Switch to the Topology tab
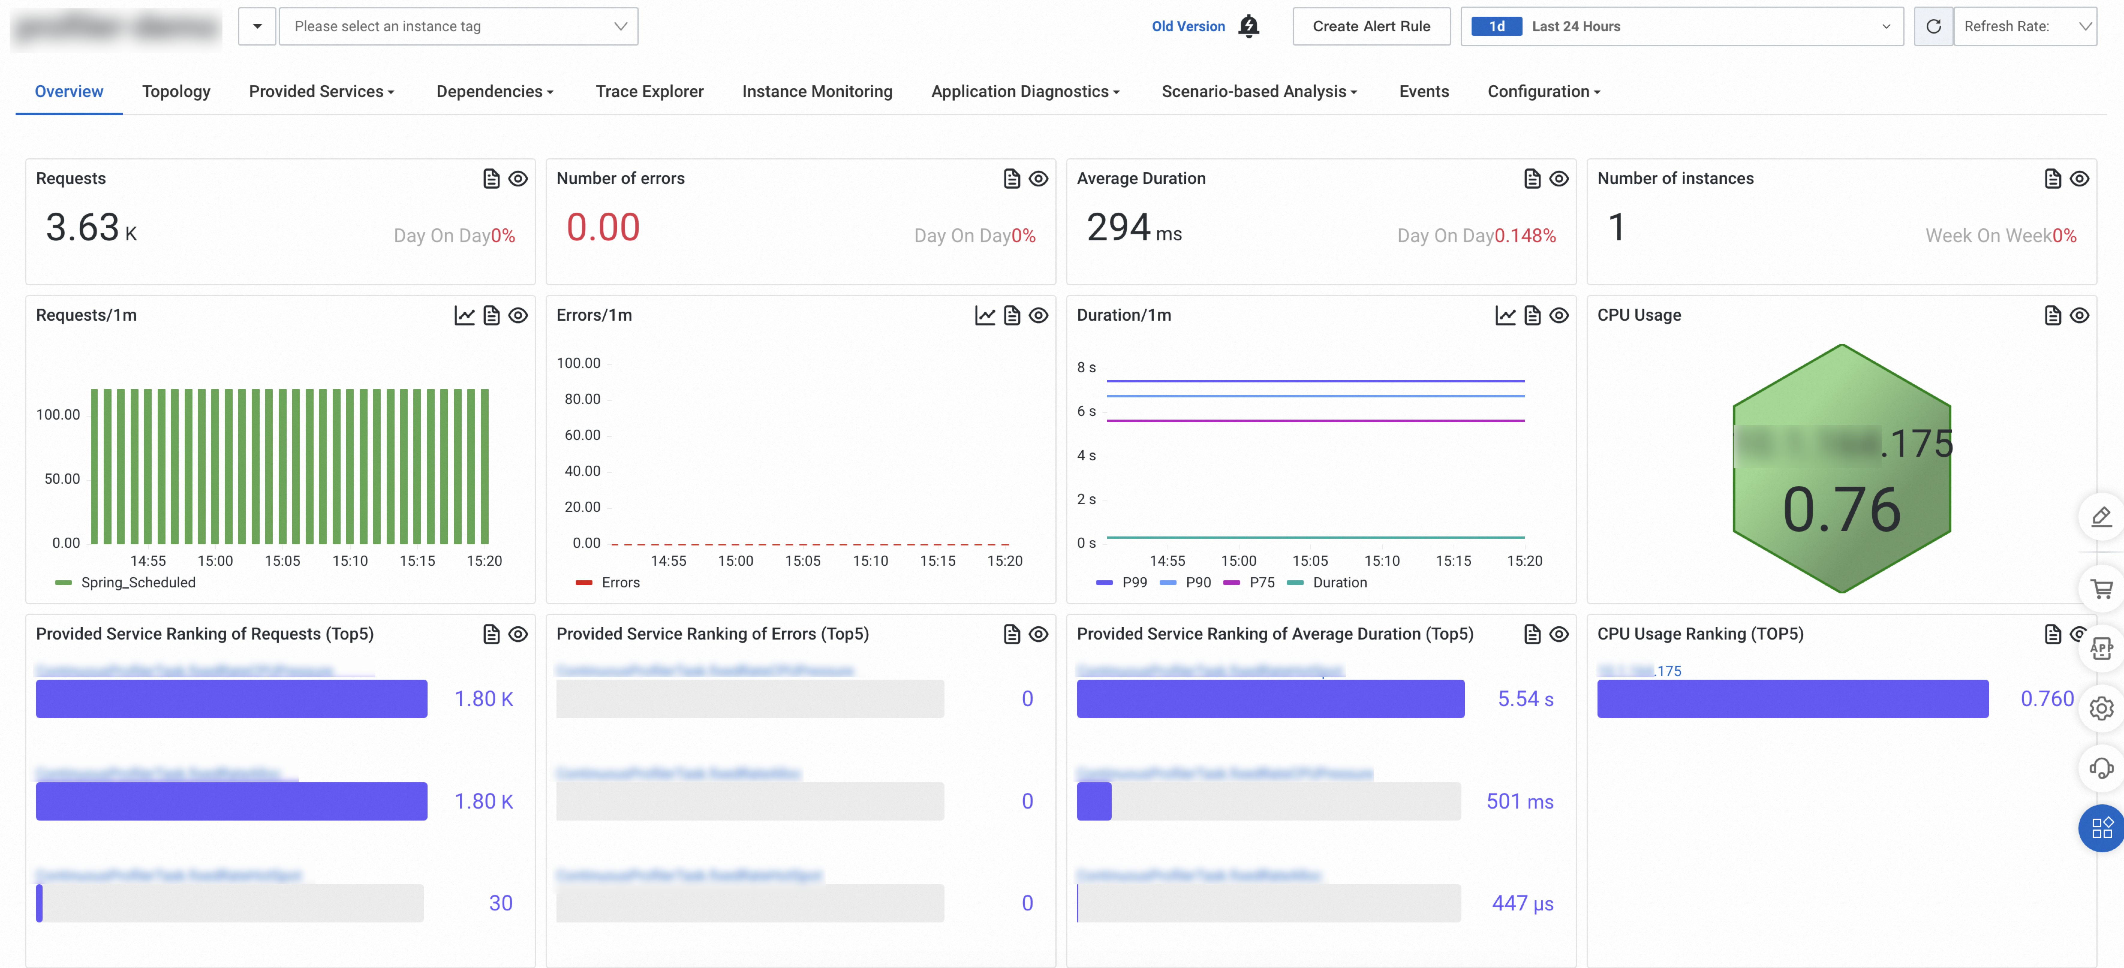The width and height of the screenshot is (2124, 968). point(176,91)
